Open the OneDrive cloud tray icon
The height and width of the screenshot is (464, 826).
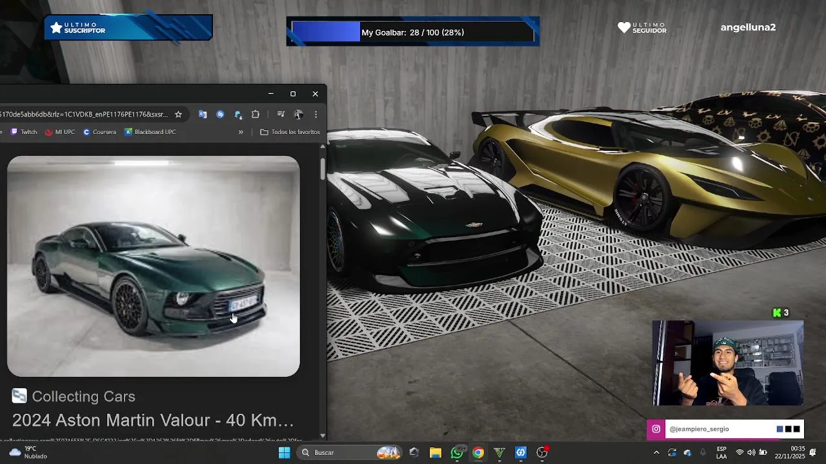pos(688,452)
